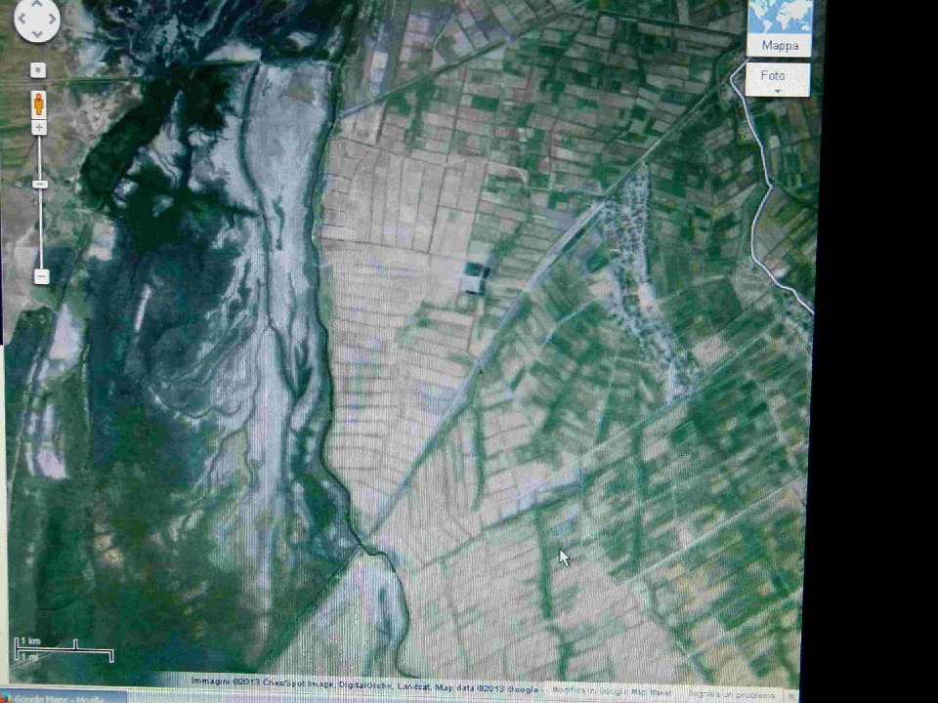Click the zoom slider handle
Screen dimensions: 938x703
click(39, 185)
